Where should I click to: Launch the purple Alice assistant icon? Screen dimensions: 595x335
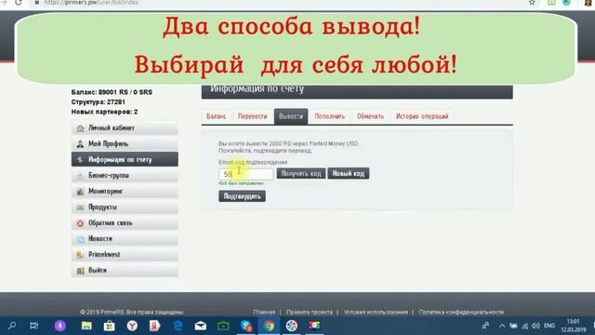59,326
